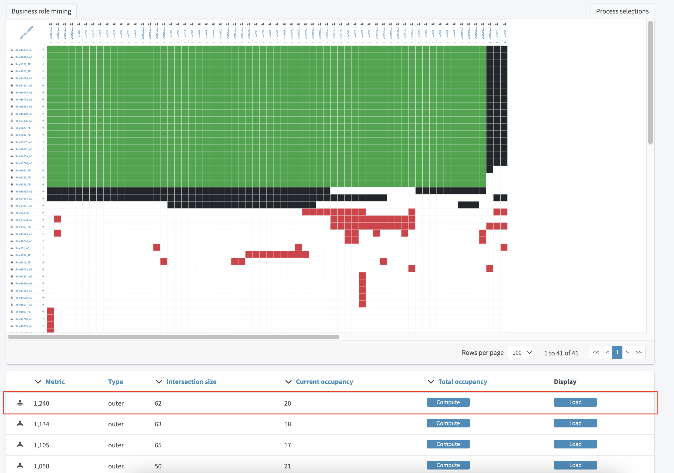This screenshot has height=473, width=674.
Task: Open the Rows per page dropdown
Action: 520,352
